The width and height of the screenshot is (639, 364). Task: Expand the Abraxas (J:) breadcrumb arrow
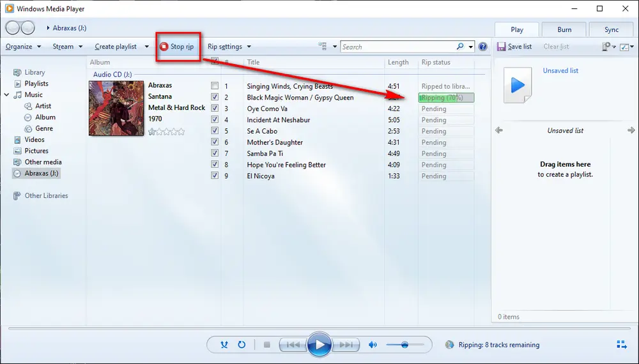coord(48,28)
